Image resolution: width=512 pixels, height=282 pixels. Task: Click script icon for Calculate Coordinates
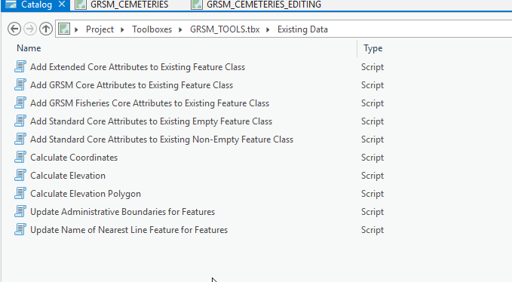point(20,157)
